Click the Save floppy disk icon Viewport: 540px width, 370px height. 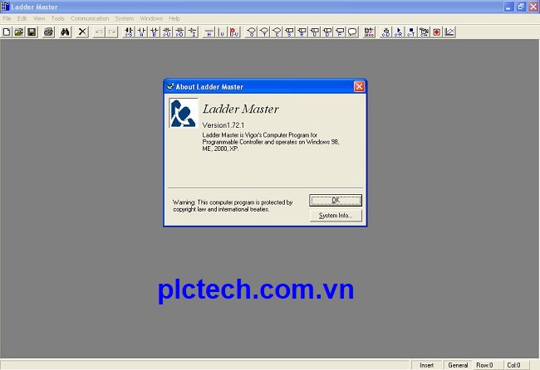pyautogui.click(x=32, y=32)
